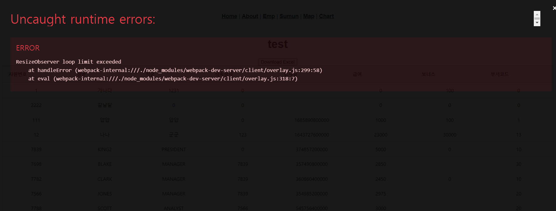556x211 pixels.
Task: Click the small scrollbar's gray thumb
Action: click(x=537, y=18)
